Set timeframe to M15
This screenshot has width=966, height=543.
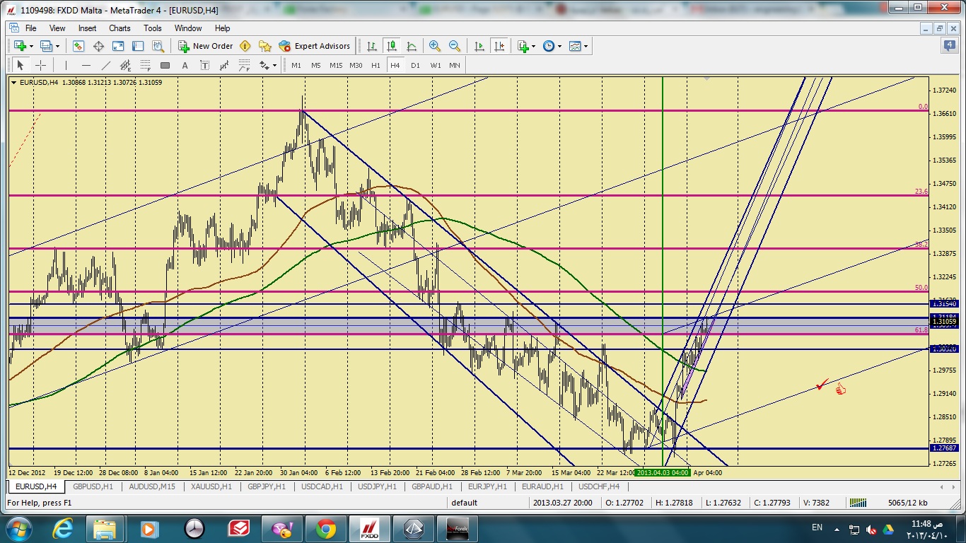[x=336, y=65]
